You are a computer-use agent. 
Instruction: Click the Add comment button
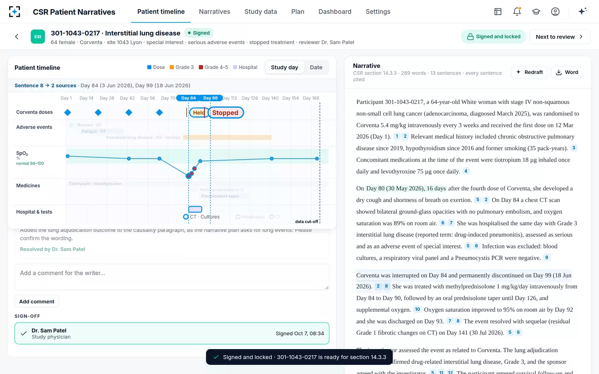(37, 301)
